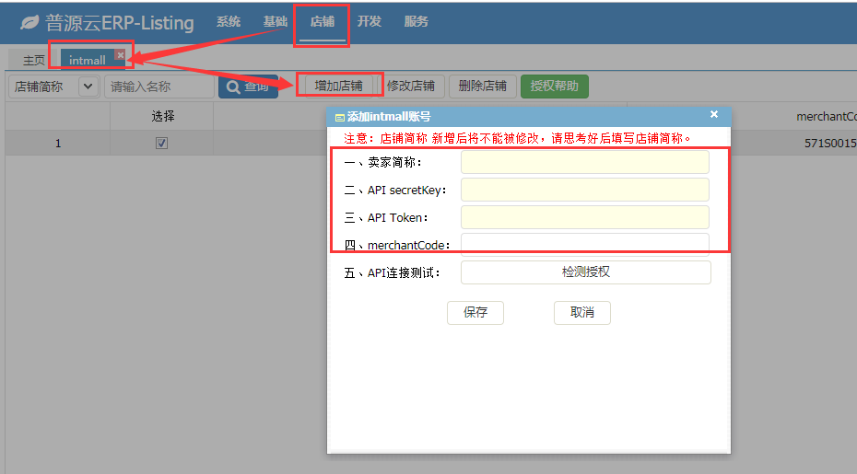Click the 删除店铺 button
Screen dimensions: 857x474
click(x=483, y=86)
